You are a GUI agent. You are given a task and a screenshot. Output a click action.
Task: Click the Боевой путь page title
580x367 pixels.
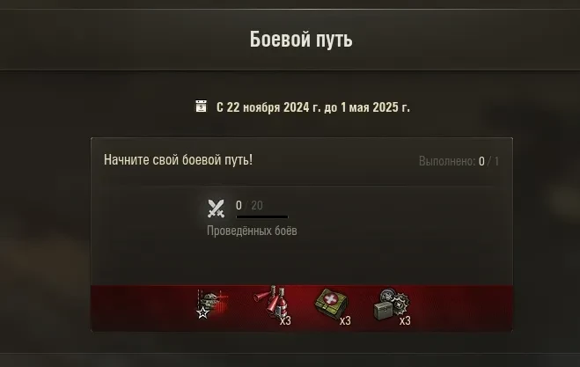pos(301,39)
